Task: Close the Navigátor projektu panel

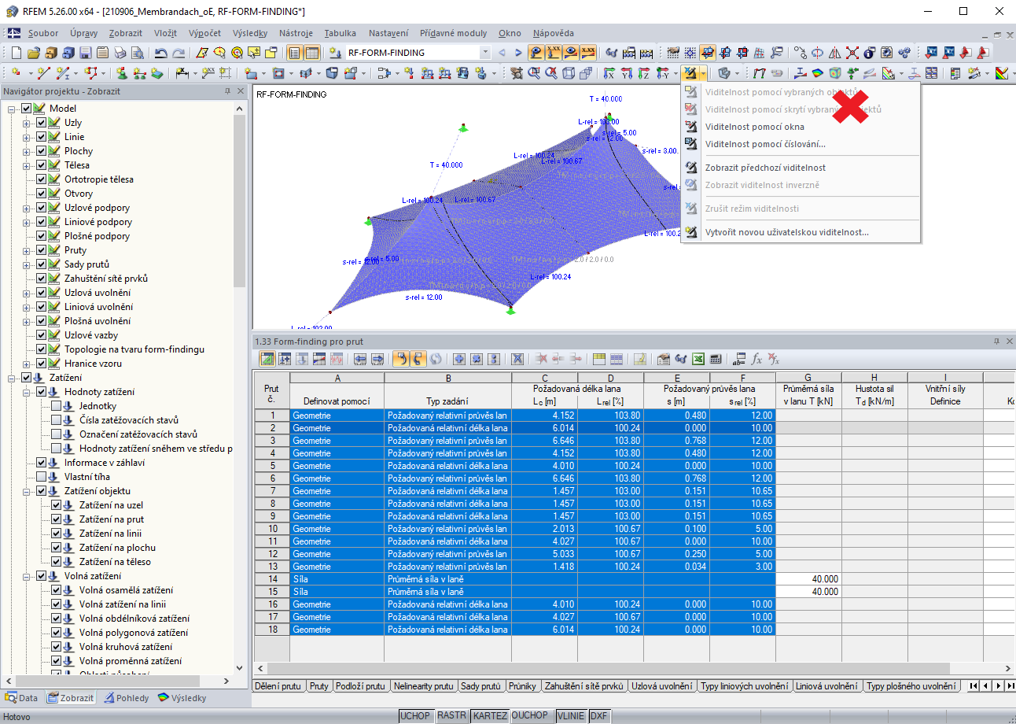Action: point(240,91)
